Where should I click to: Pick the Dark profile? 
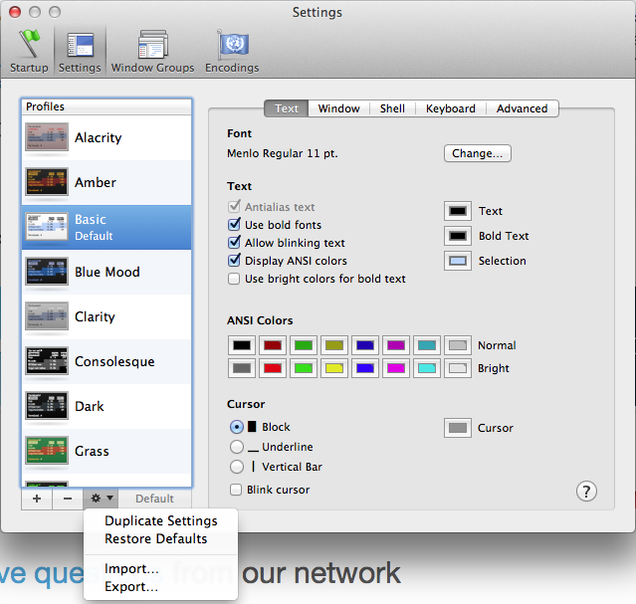coord(106,406)
